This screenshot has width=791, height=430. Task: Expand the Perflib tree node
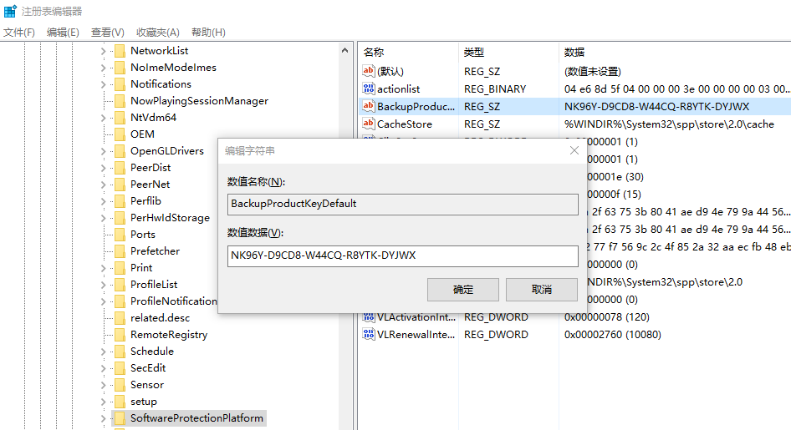click(x=103, y=201)
